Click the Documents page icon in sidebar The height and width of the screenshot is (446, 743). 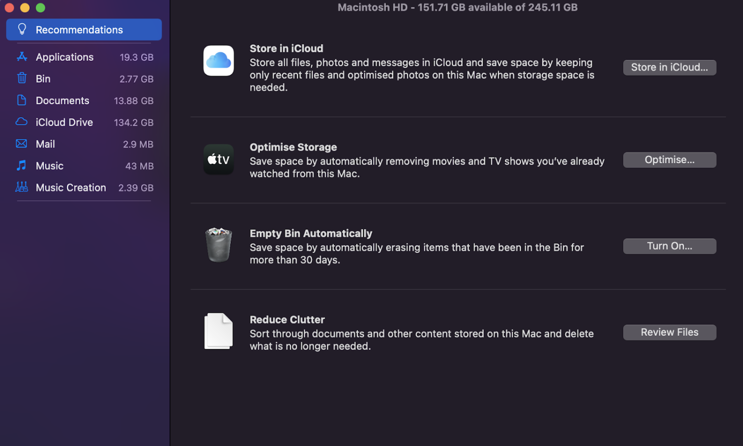click(x=22, y=100)
